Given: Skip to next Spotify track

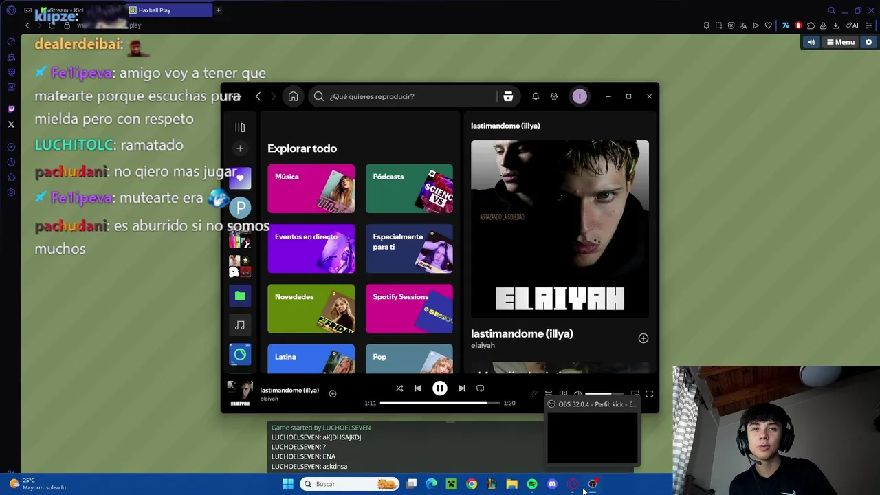Looking at the screenshot, I should tap(462, 388).
